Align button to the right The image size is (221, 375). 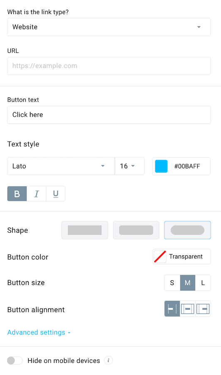[203, 309]
